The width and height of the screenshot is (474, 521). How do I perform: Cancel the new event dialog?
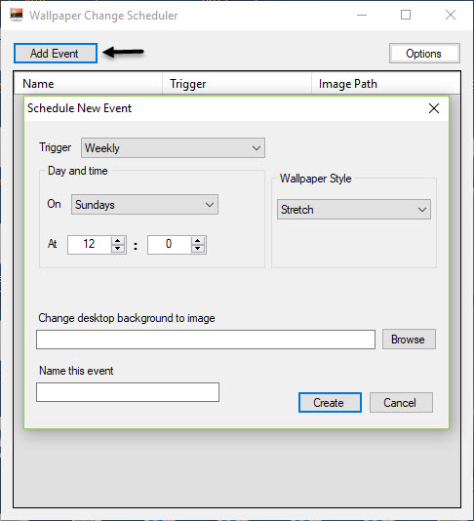[401, 403]
